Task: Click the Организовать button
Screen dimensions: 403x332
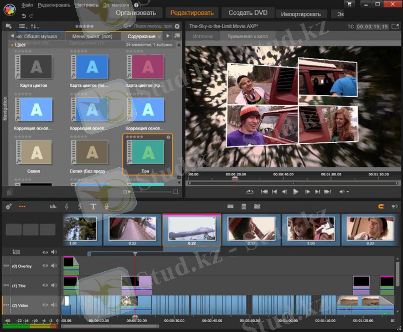Action: click(136, 13)
